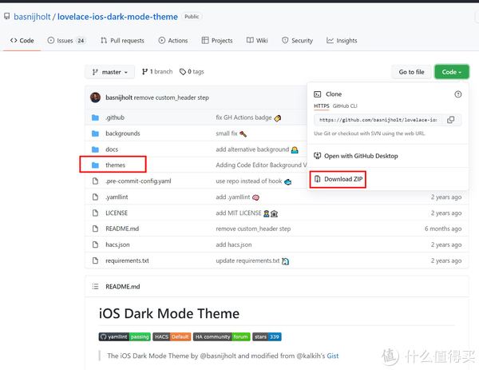479x370 pixels.
Task: Click the stars 339 badge
Action: [267, 336]
